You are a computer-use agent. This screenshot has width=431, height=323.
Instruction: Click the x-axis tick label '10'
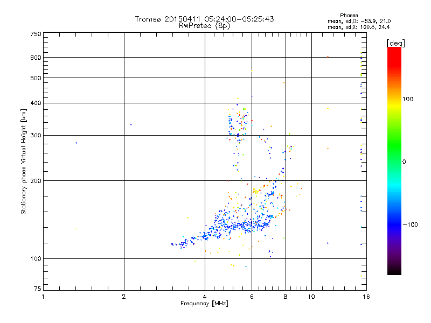(311, 297)
